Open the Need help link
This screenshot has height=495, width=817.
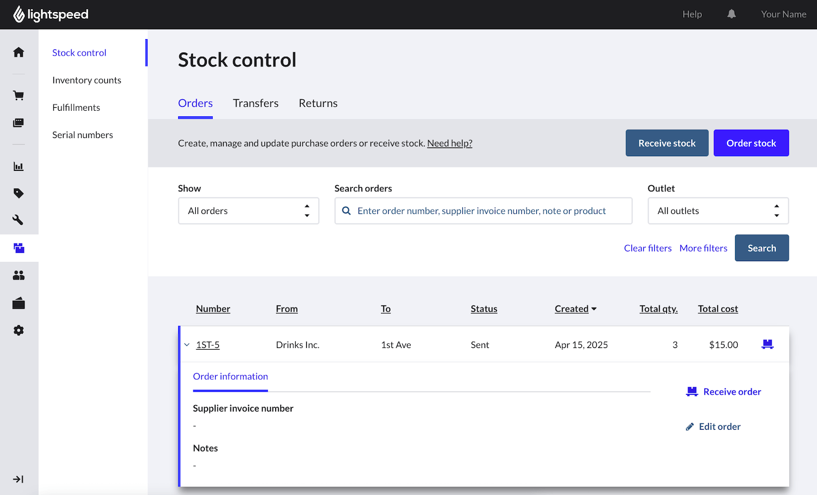pyautogui.click(x=449, y=142)
